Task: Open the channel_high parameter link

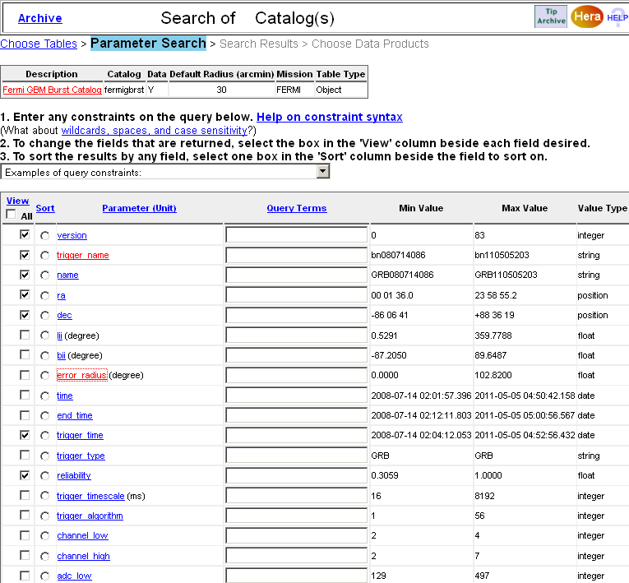Action: tap(83, 556)
